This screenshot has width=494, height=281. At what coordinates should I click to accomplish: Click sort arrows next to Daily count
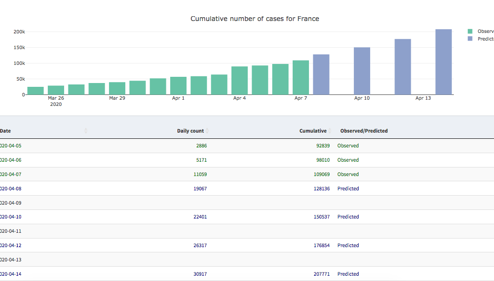click(x=207, y=131)
